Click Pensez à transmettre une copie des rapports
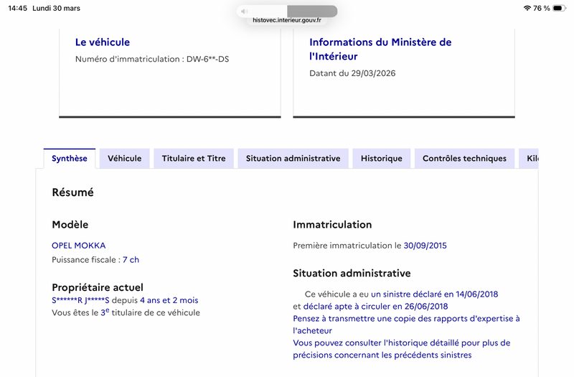574x377 pixels. pos(406,325)
